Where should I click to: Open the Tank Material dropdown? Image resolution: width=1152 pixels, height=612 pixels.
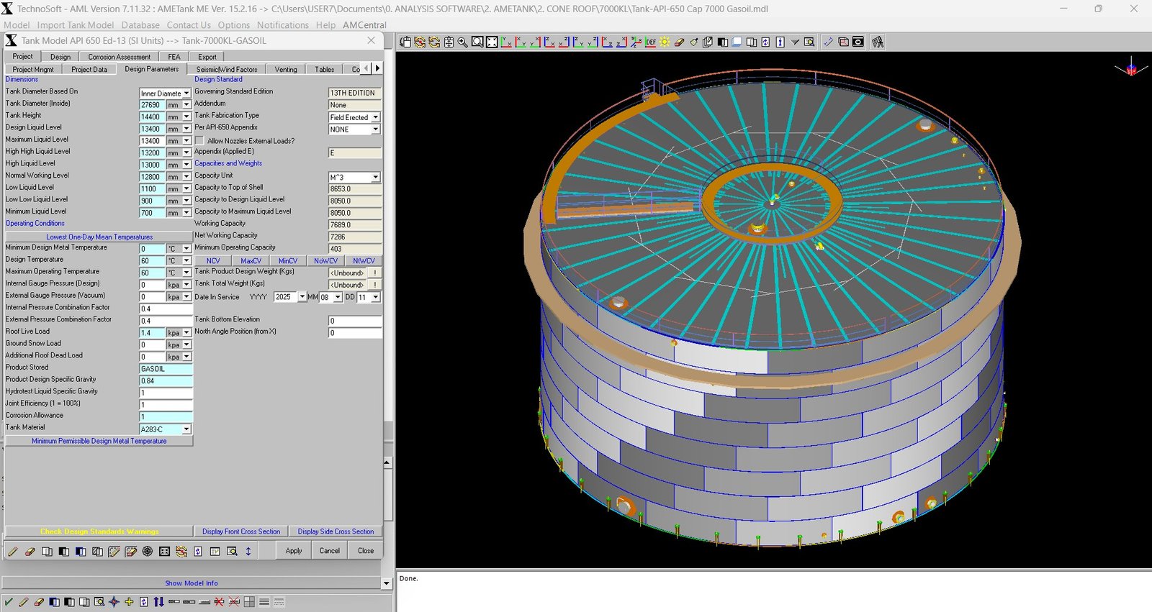point(186,429)
